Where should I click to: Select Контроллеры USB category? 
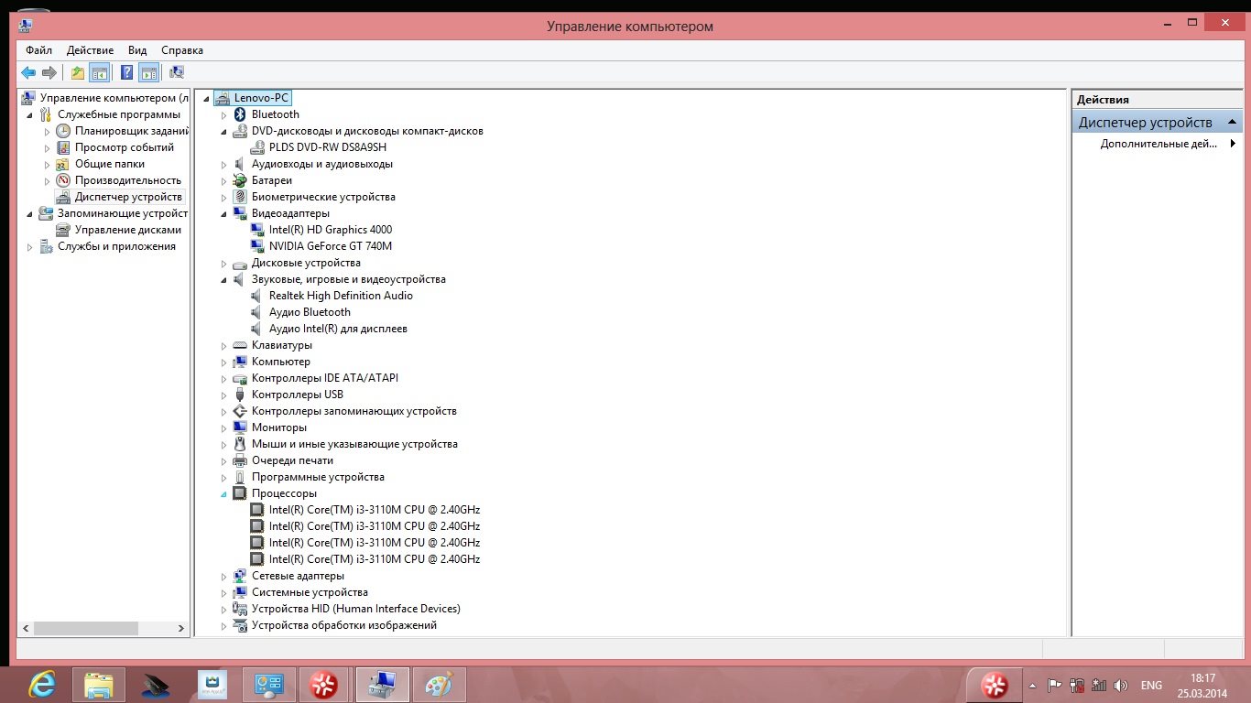(x=298, y=395)
